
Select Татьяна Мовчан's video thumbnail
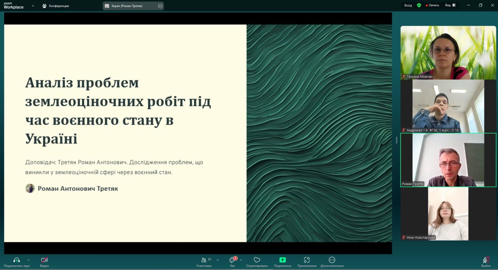[448, 52]
